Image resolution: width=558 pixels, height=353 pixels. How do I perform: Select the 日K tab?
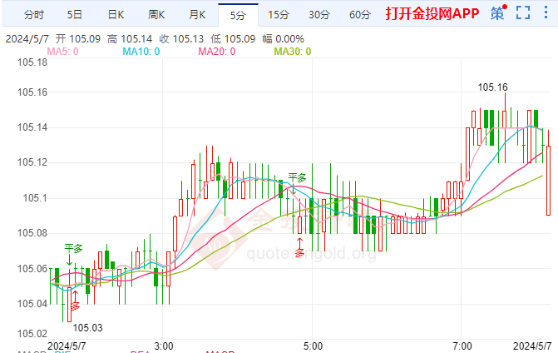coord(116,15)
